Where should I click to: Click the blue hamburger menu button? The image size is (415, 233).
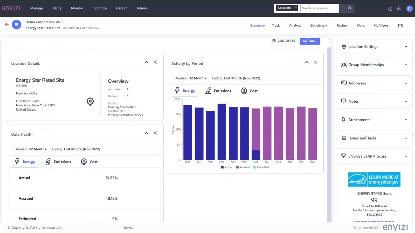click(16, 25)
